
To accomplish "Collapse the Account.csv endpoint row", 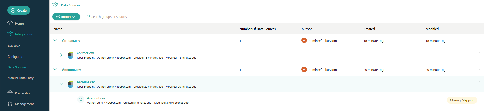I will point(61,84).
